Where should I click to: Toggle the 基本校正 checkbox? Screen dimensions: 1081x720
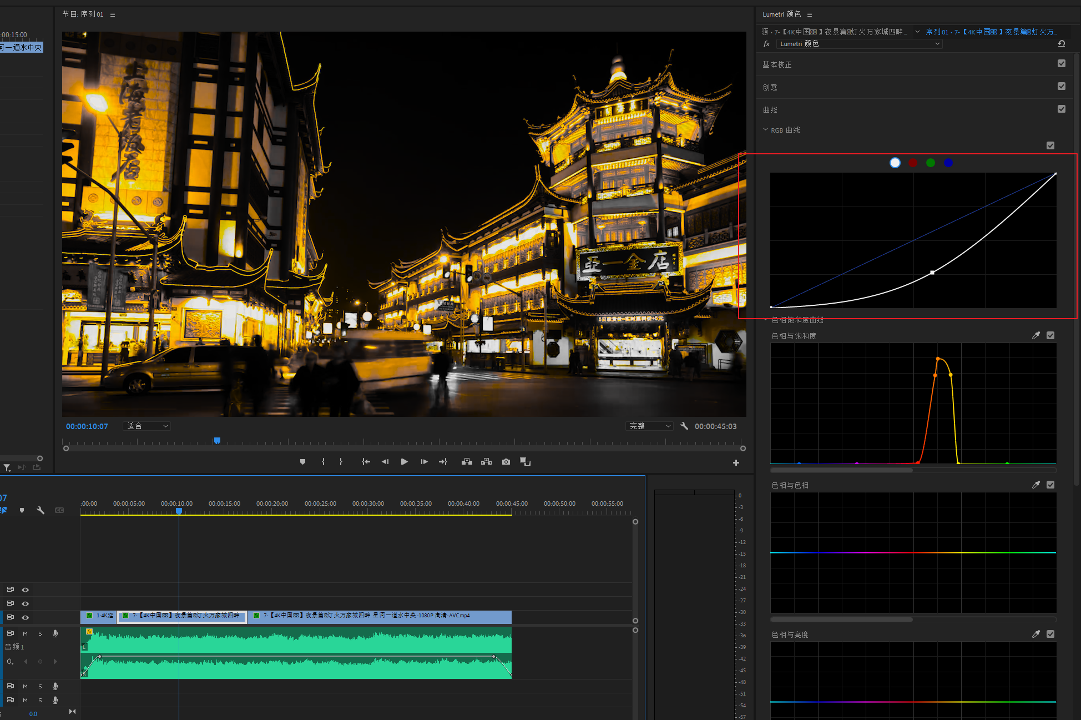click(x=1061, y=64)
